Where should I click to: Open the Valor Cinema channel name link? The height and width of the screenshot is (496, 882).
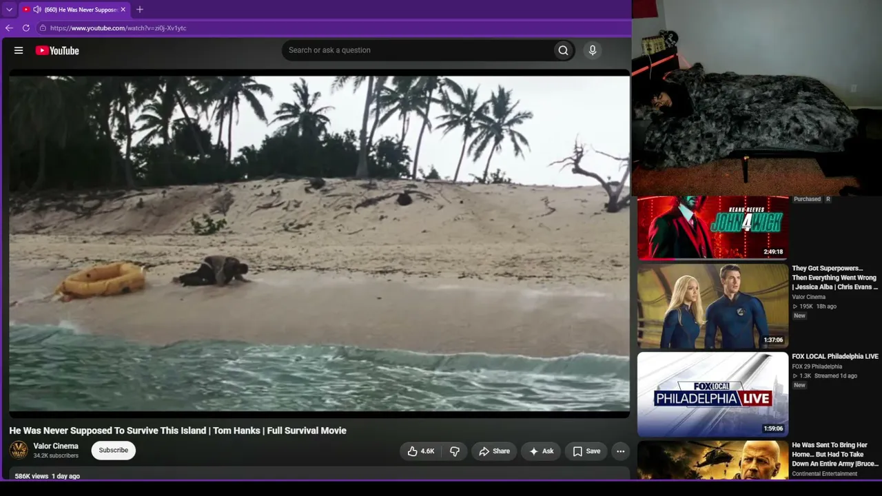pyautogui.click(x=56, y=446)
